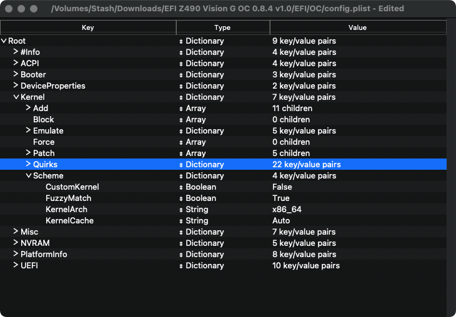
Task: Click the False value of CustomKernel
Action: pyautogui.click(x=282, y=187)
